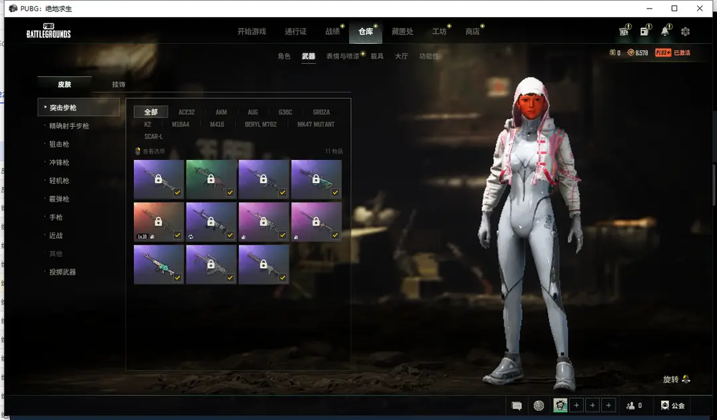Click the Lv.10 badge on the orange skin
Viewport: 717px width, 420px height.
click(142, 237)
